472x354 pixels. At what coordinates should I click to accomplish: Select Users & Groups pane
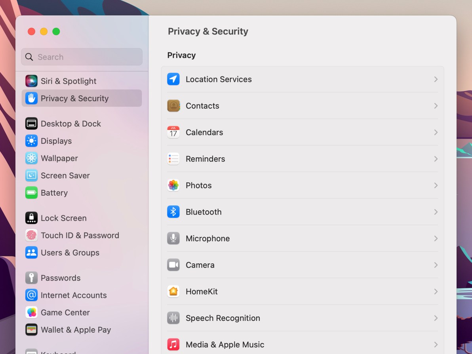tap(70, 253)
